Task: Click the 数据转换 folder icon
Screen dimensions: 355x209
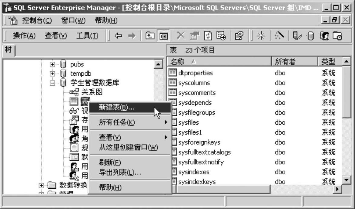Action: (x=52, y=185)
